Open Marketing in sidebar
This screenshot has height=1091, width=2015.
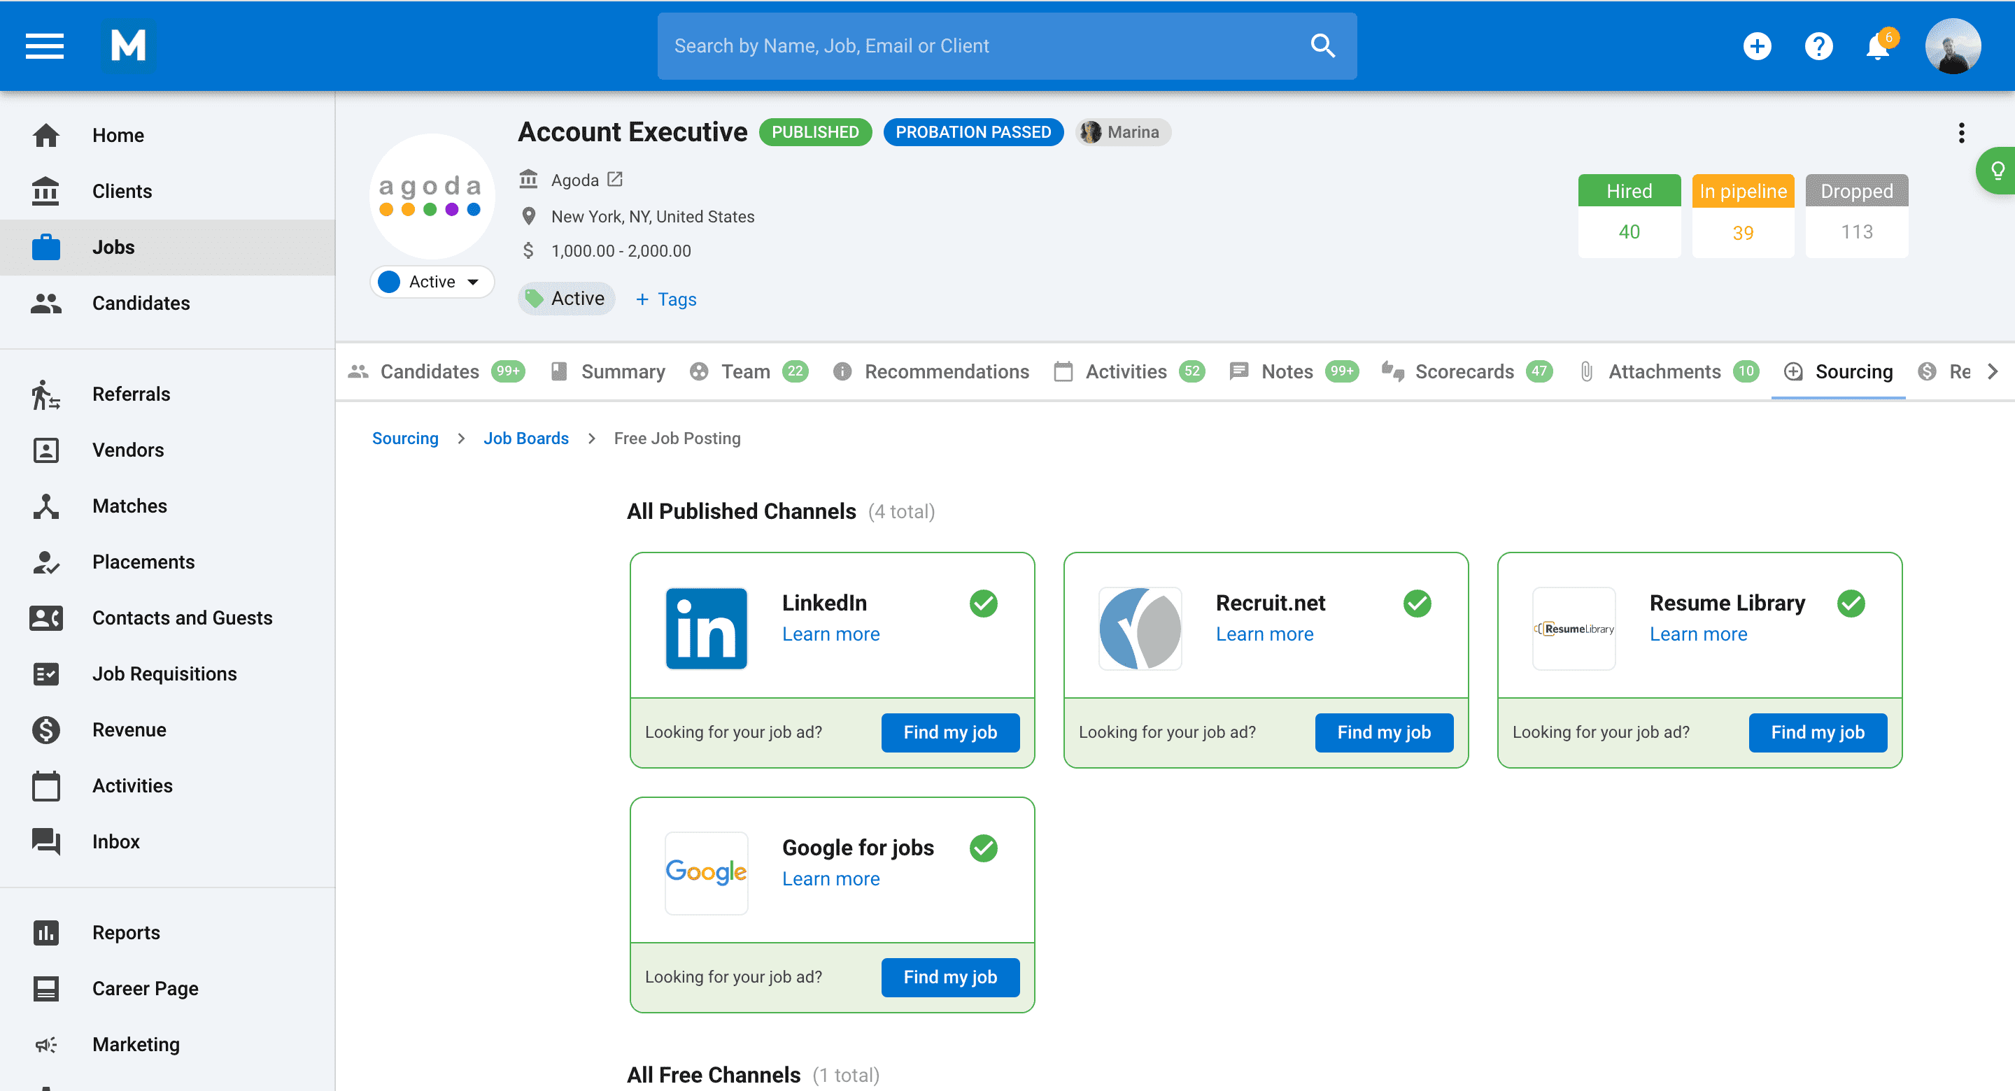click(167, 1045)
